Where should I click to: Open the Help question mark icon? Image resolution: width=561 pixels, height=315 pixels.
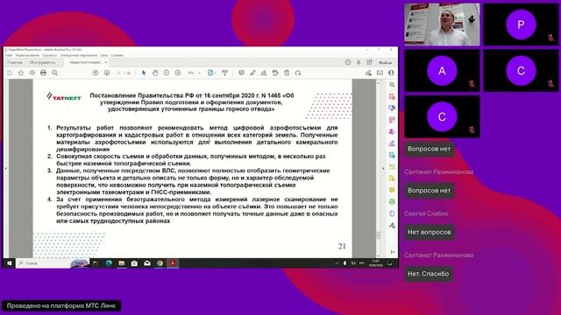click(x=348, y=62)
